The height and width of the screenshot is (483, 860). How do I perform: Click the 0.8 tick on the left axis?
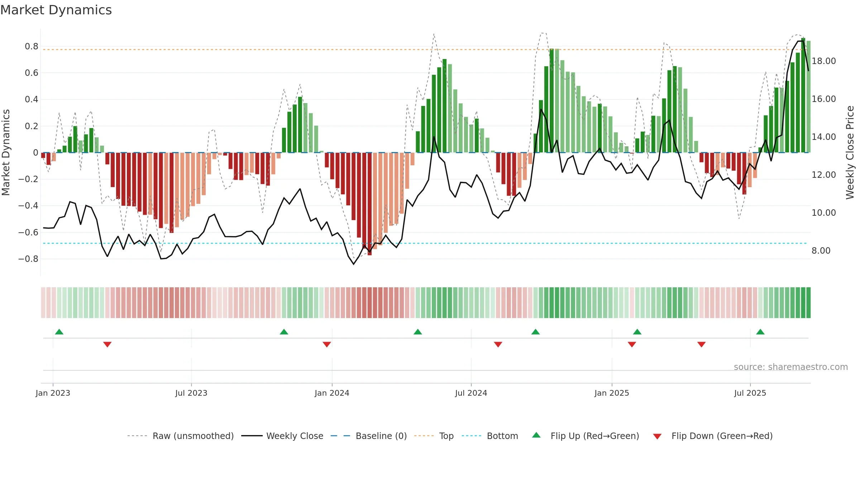coord(32,47)
